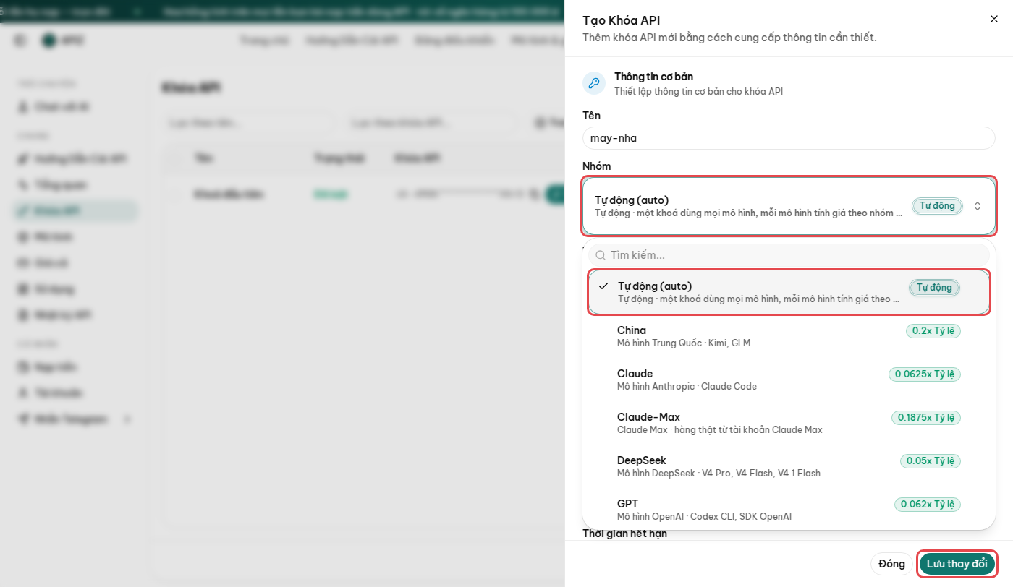Click the 0.062x Tỷ lệ badge
Image resolution: width=1013 pixels, height=587 pixels.
tap(928, 504)
